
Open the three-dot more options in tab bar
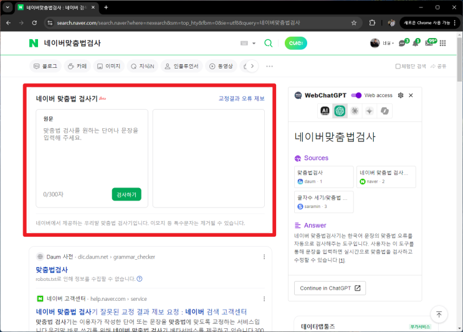click(x=269, y=67)
